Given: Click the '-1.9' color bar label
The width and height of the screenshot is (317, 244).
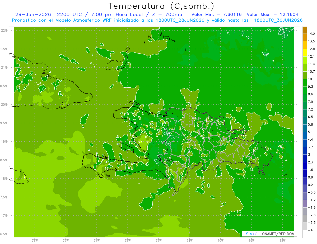Looking at the screenshot, I should point(312,207).
